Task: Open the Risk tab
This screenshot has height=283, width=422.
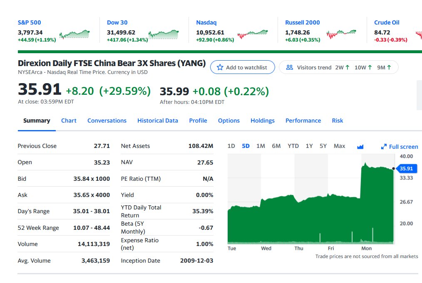Action: (x=338, y=121)
